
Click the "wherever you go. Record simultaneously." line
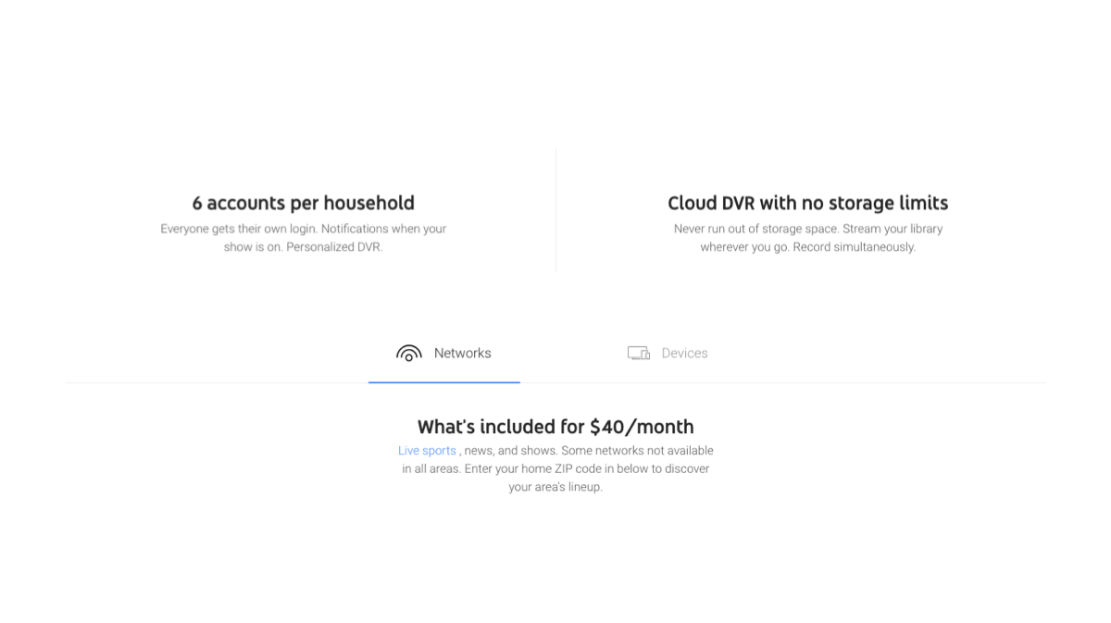click(807, 247)
